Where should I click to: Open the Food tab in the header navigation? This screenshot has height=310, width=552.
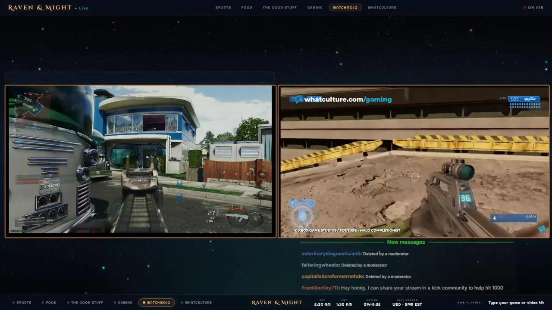click(247, 7)
